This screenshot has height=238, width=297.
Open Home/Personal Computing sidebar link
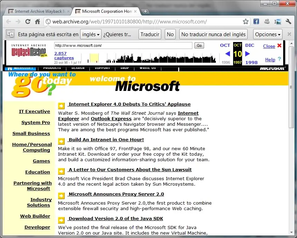coord(32,147)
